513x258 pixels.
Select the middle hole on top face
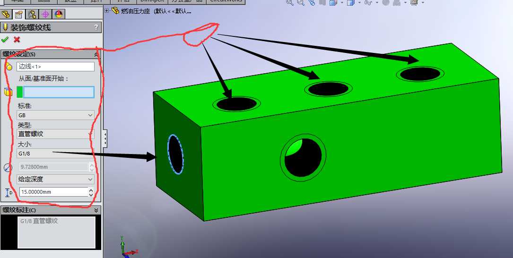329,89
